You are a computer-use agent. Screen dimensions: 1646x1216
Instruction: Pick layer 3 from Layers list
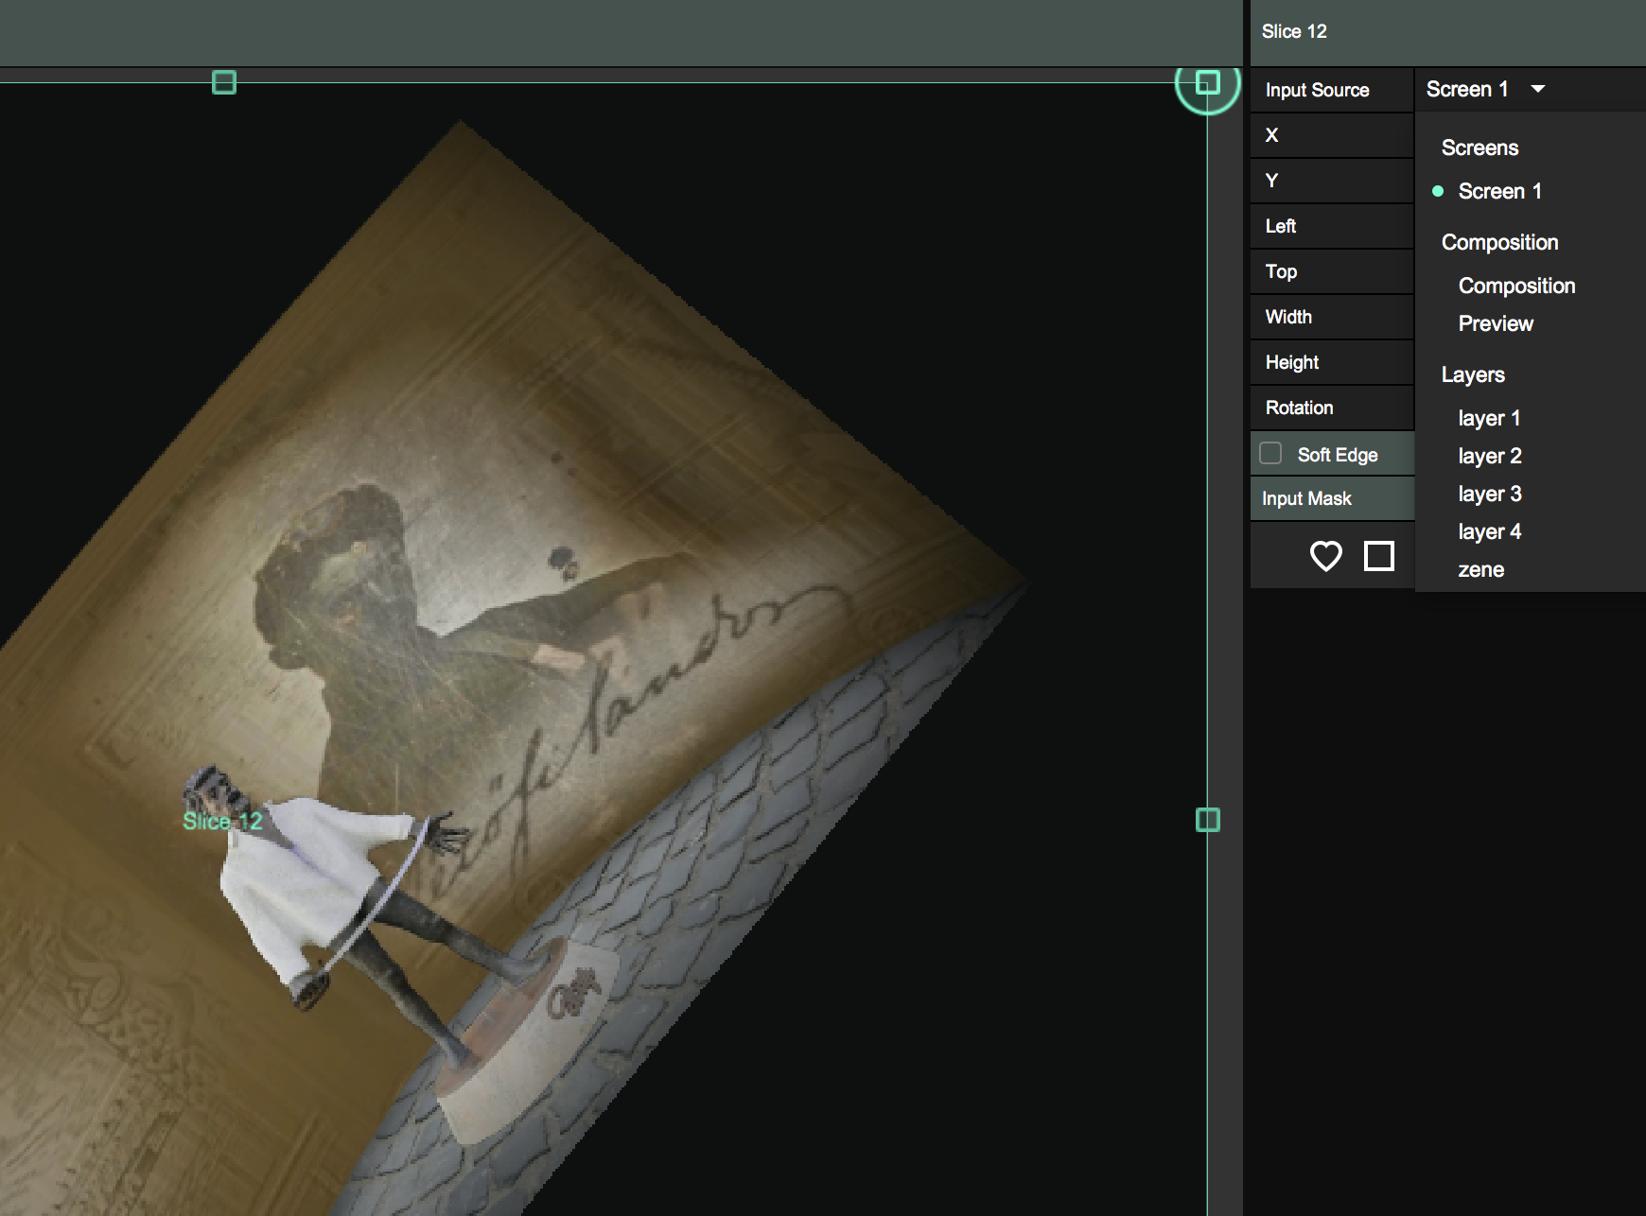pyautogui.click(x=1489, y=494)
